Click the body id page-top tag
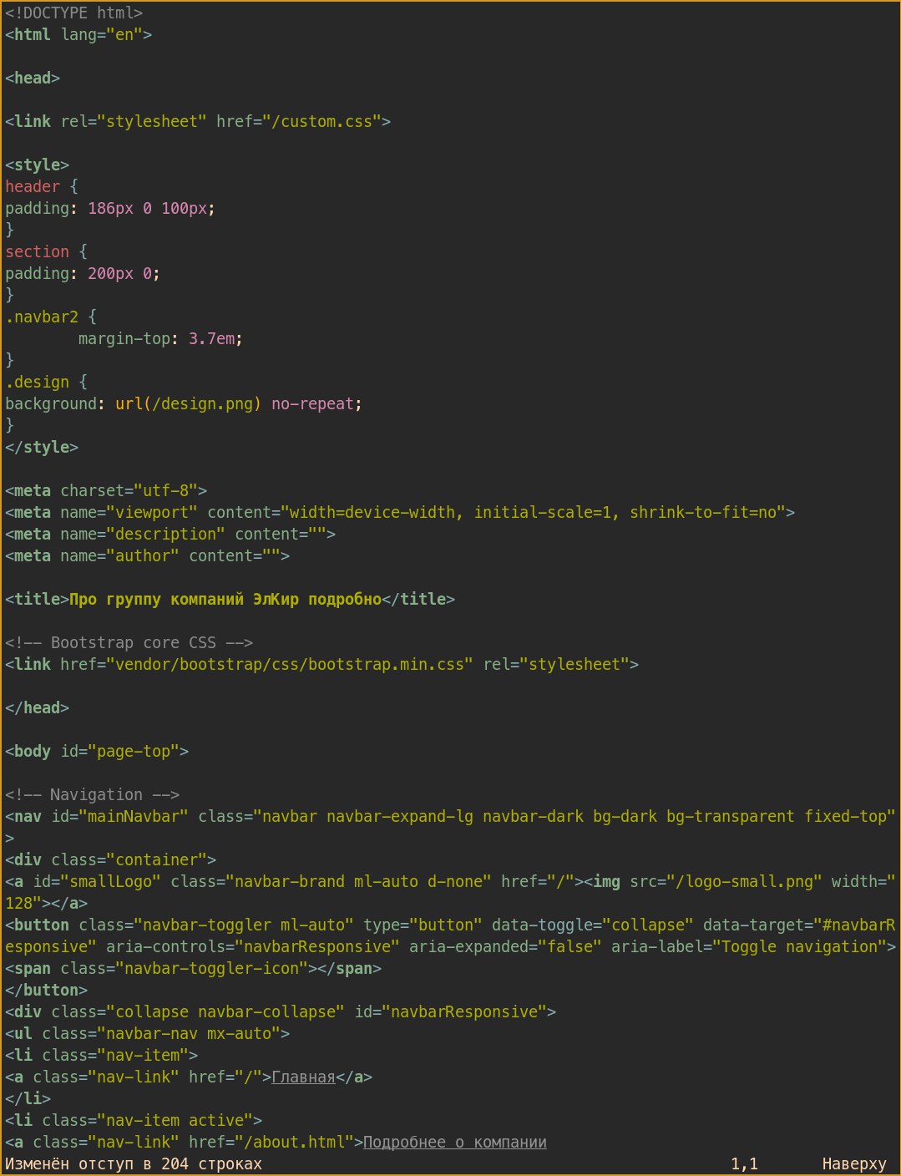901x1176 pixels. click(97, 751)
